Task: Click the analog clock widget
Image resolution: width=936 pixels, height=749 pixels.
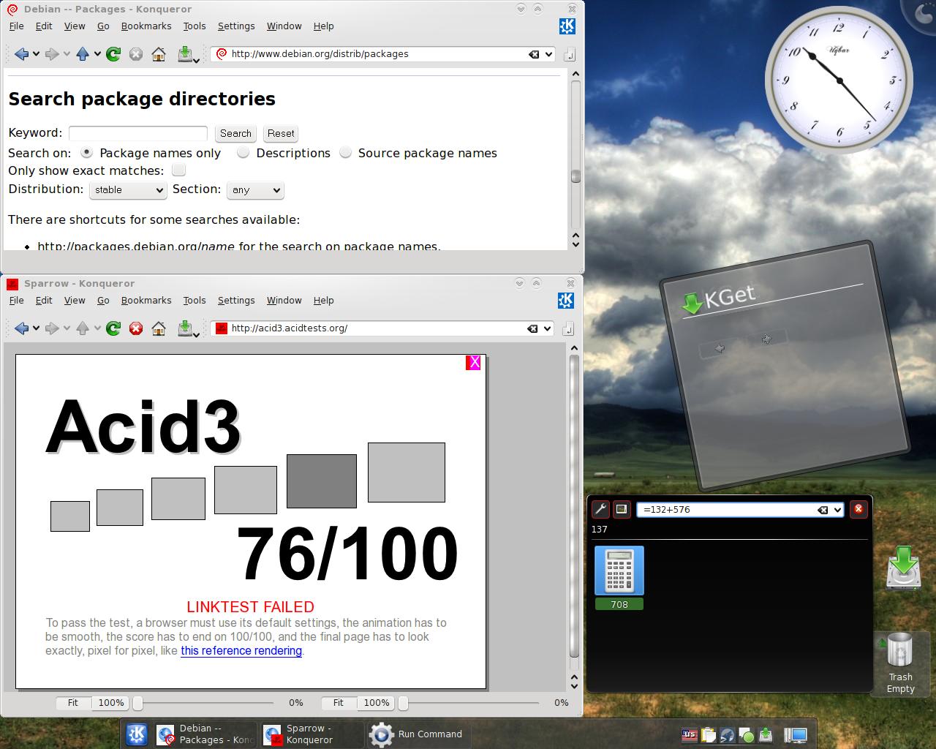Action: pyautogui.click(x=839, y=80)
